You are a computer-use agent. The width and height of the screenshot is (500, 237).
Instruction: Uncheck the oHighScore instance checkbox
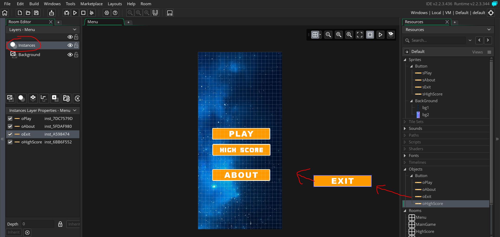tap(10, 142)
